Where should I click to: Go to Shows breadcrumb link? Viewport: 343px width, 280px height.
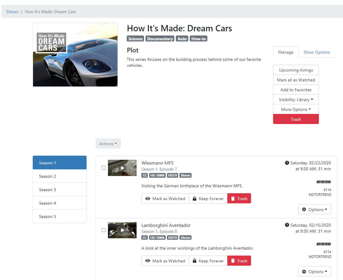click(12, 12)
